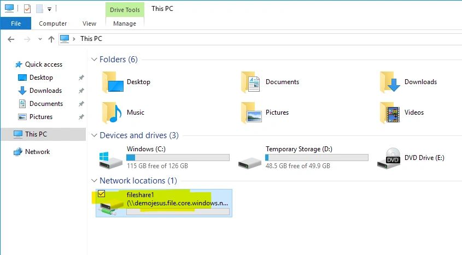462x255 pixels.
Task: Switch to the Manage ribbon tab
Action: click(125, 23)
